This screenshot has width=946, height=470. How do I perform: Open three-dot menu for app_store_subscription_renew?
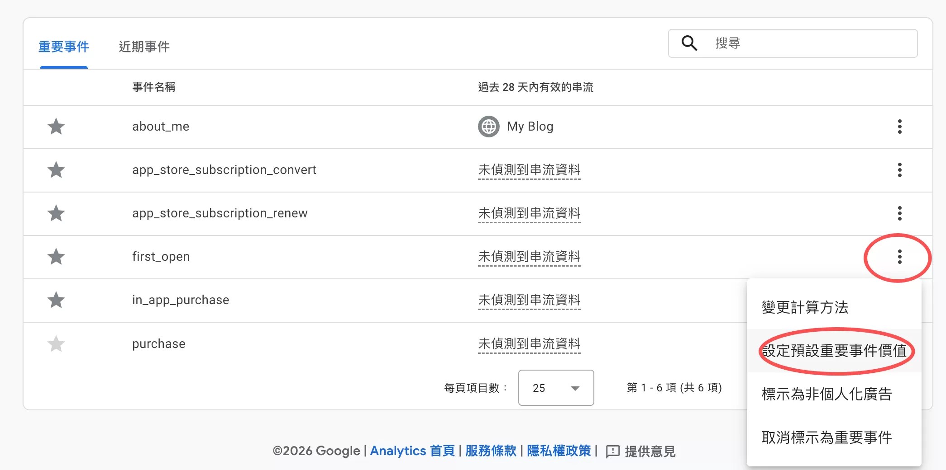pos(899,213)
